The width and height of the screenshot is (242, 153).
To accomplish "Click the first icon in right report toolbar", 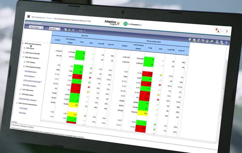I will click(190, 40).
